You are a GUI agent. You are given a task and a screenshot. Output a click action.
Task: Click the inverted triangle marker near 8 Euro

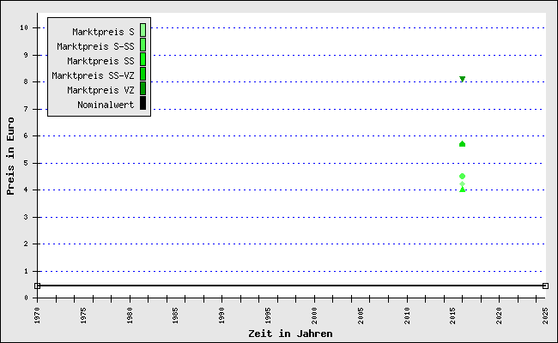click(x=463, y=79)
